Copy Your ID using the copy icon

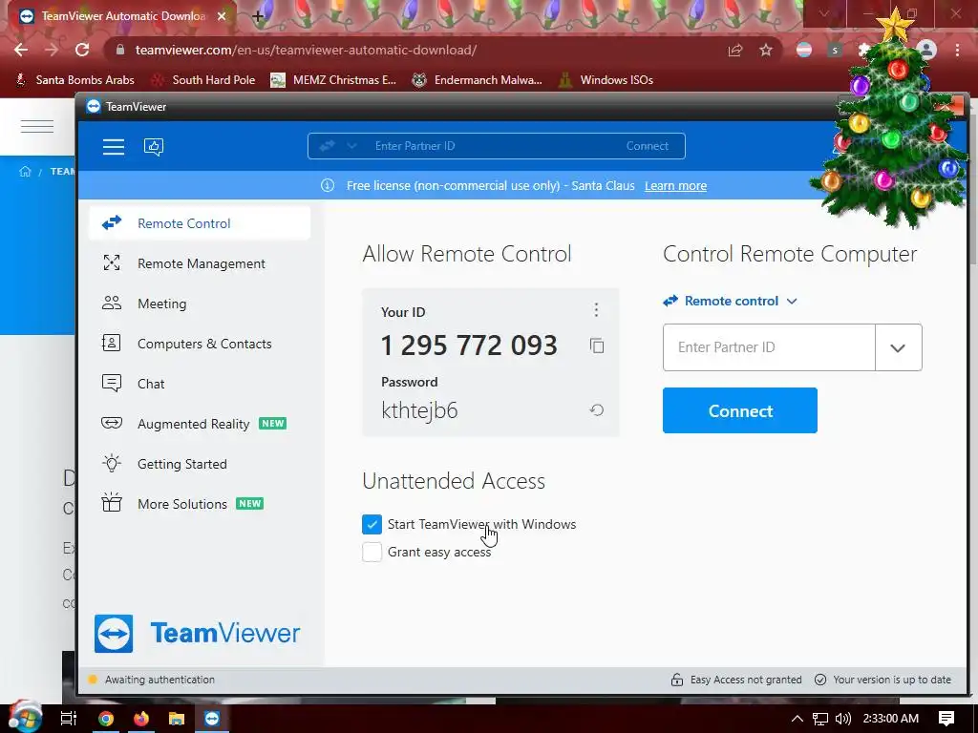(x=597, y=346)
